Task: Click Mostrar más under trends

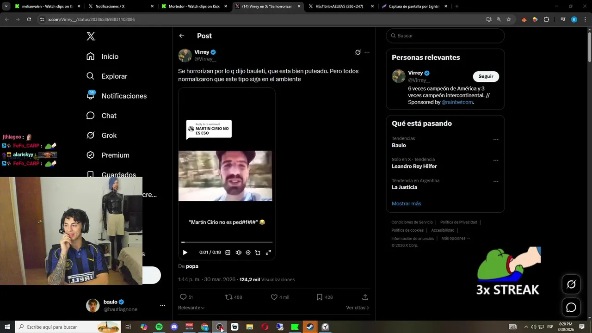Action: tap(406, 203)
